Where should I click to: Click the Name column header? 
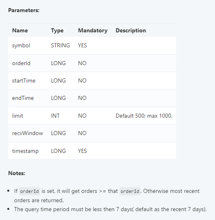click(20, 30)
